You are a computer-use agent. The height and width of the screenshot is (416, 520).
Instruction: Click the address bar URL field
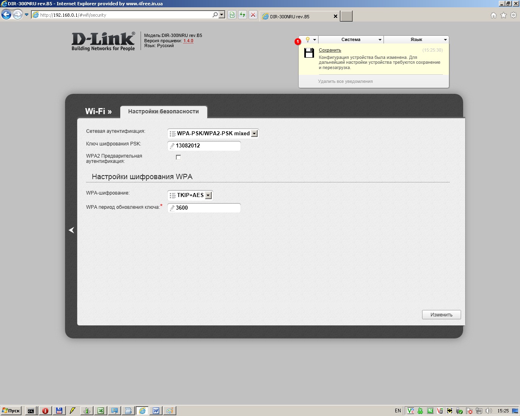[125, 15]
